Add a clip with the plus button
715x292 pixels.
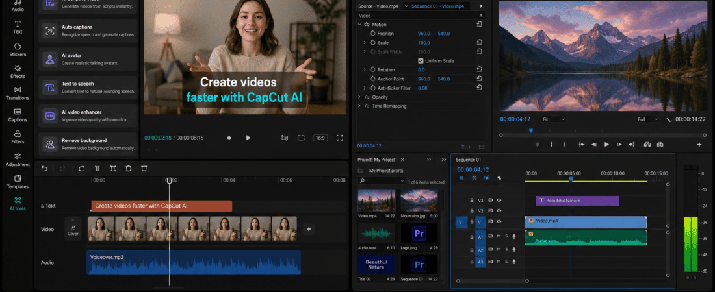pos(309,229)
